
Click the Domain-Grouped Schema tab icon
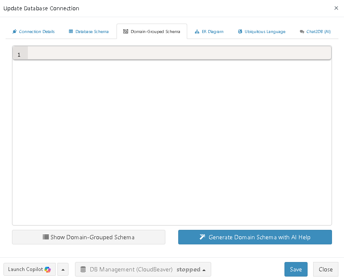click(126, 32)
